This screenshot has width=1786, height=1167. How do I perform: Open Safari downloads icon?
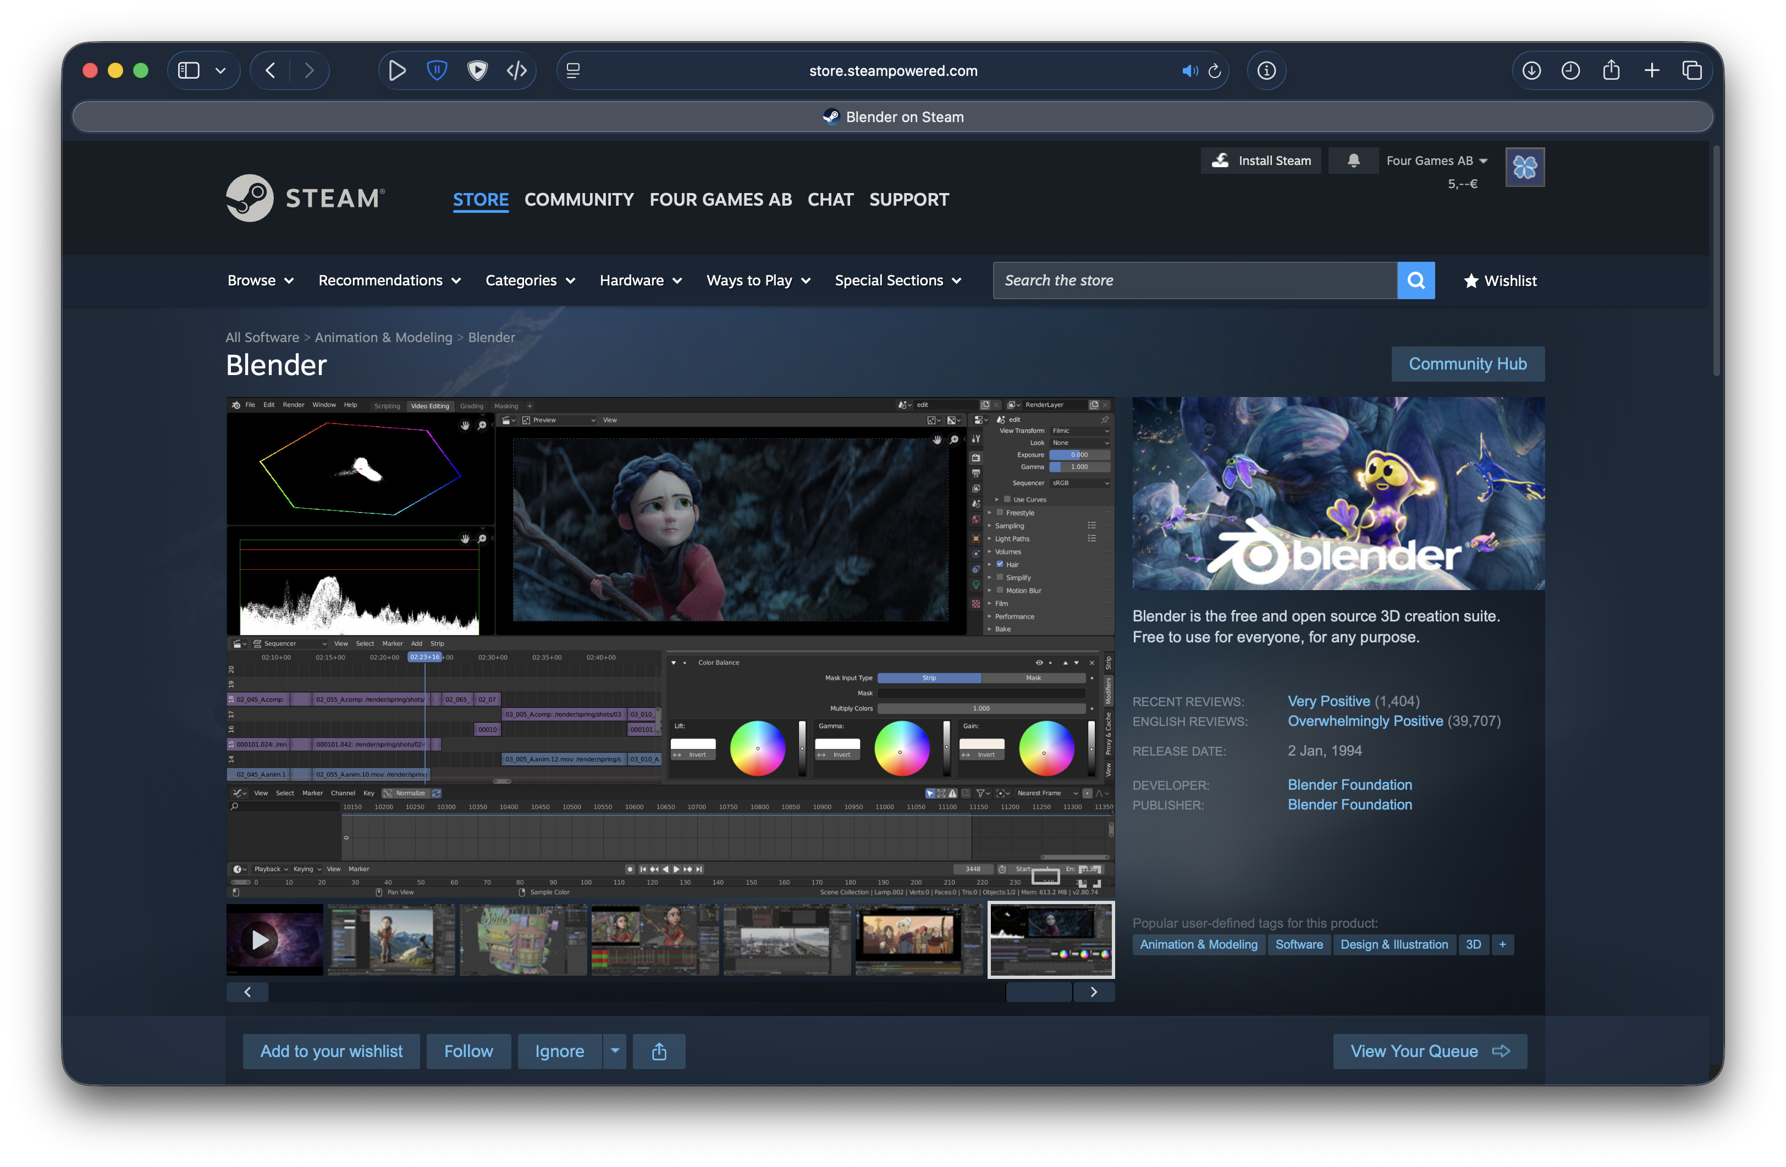point(1531,70)
